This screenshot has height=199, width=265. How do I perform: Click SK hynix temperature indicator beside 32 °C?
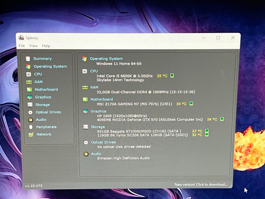pos(207,135)
